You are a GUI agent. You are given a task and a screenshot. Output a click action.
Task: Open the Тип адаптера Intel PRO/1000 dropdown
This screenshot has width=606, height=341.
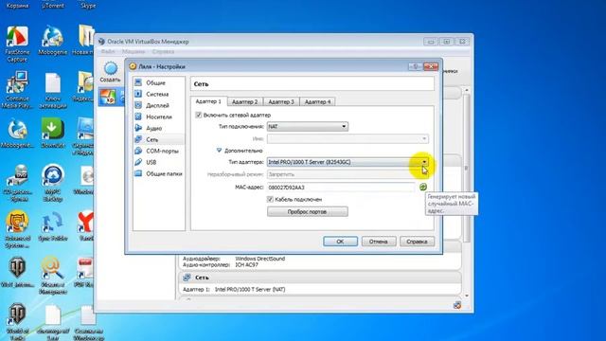tap(348, 162)
